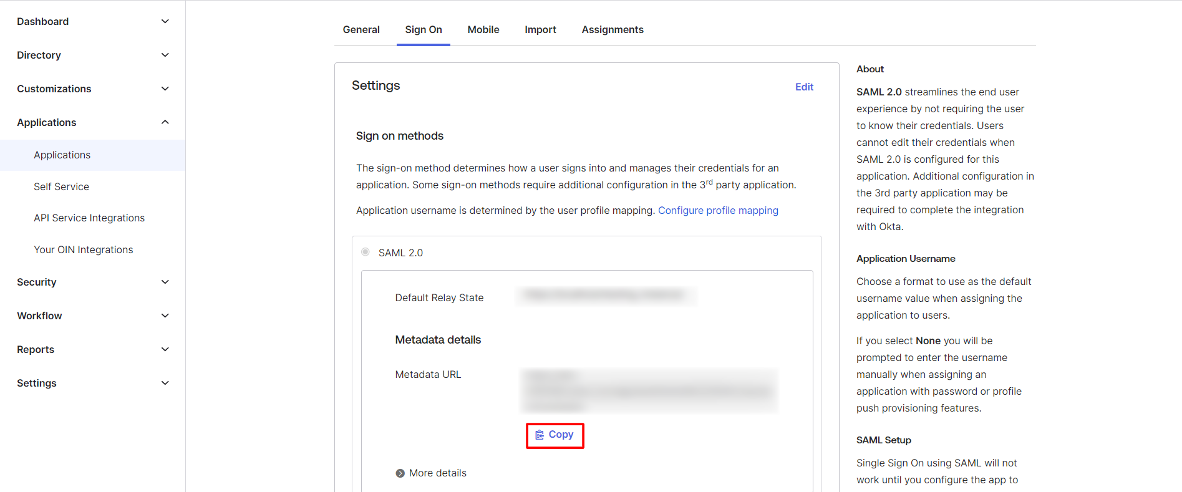
Task: Click the Edit link in Settings
Action: point(804,87)
